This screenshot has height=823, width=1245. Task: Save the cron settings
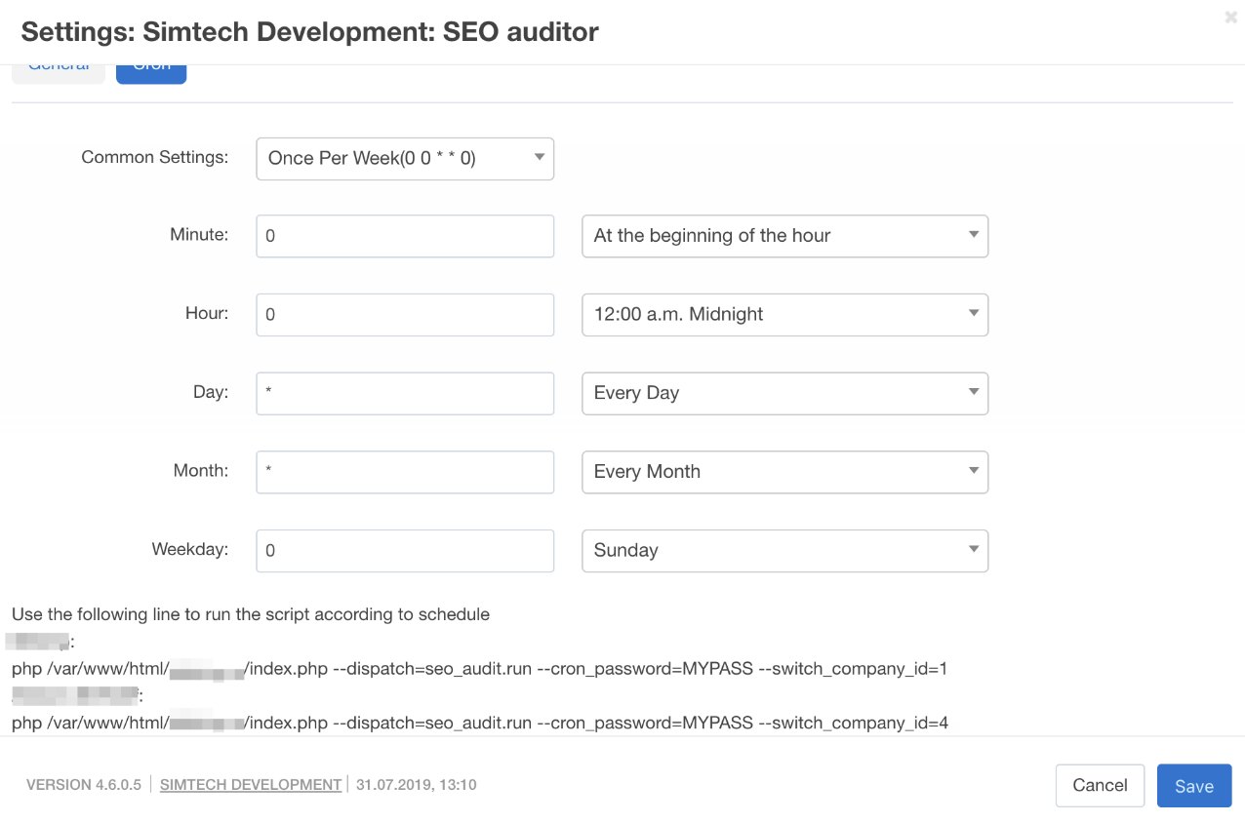(1194, 786)
